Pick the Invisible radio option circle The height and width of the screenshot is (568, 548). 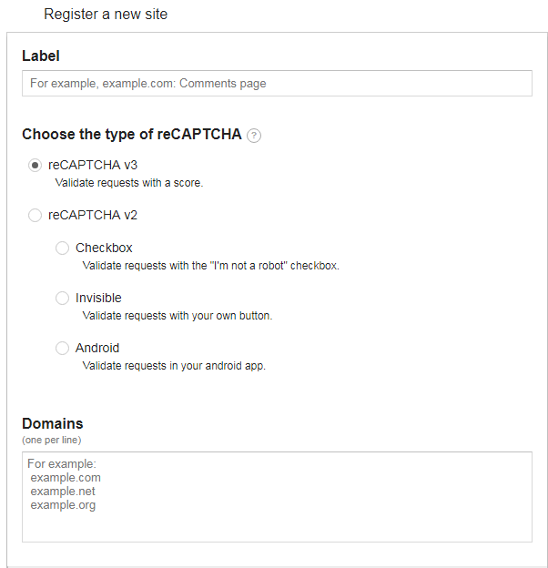point(63,298)
